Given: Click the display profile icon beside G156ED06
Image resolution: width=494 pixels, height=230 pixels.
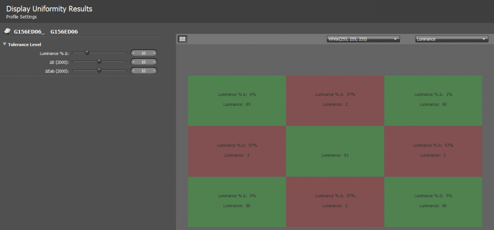Looking at the screenshot, I should click(7, 31).
